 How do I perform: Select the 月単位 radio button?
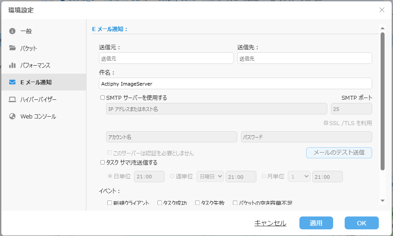point(263,176)
